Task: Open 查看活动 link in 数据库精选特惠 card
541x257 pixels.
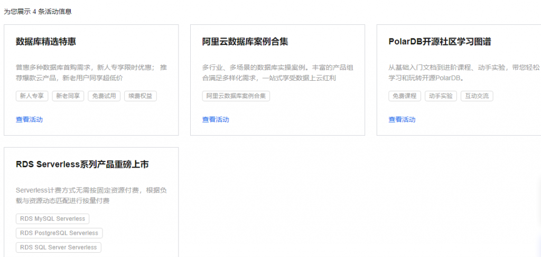Action: coord(30,120)
